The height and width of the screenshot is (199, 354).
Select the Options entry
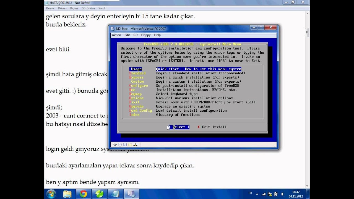(x=136, y=98)
